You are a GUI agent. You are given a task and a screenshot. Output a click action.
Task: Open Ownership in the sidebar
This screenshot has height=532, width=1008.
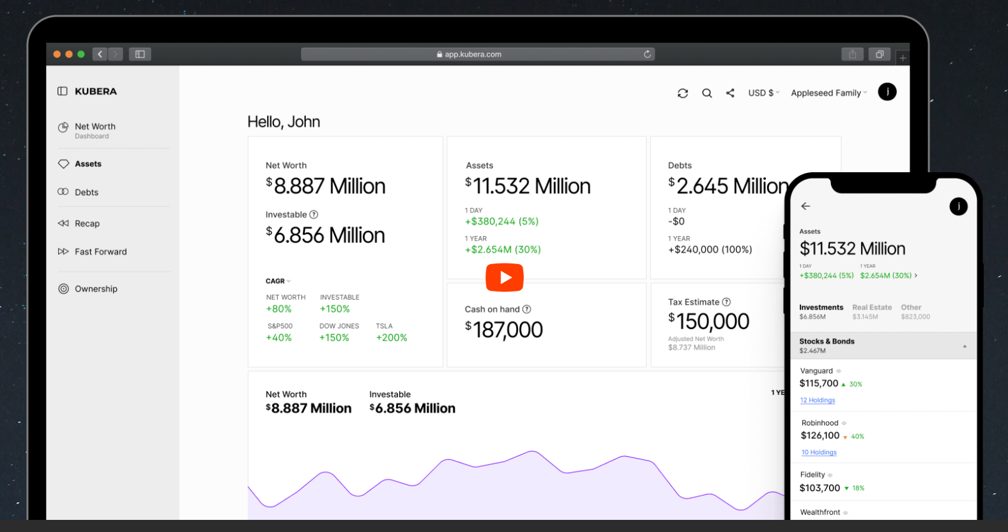(x=96, y=288)
